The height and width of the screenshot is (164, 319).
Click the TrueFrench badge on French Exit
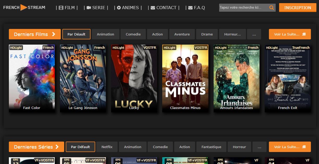(x=301, y=47)
